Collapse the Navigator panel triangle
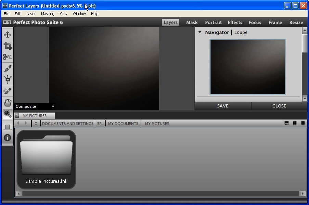This screenshot has height=205, width=309. [x=200, y=32]
